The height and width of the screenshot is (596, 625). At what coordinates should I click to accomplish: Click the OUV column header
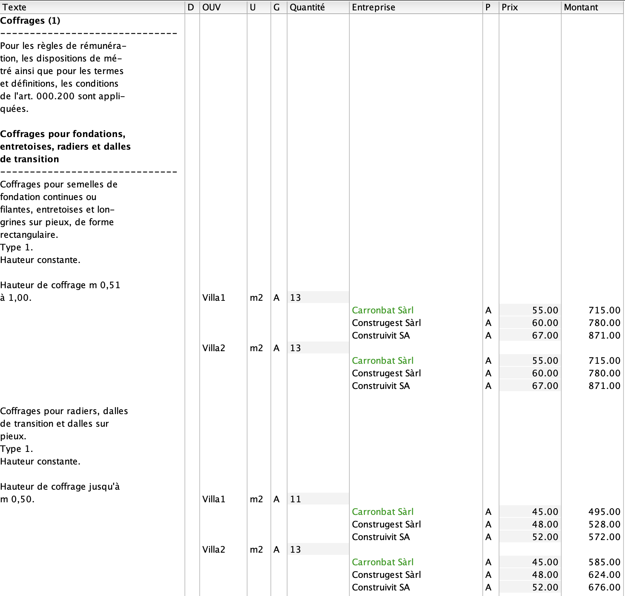pyautogui.click(x=223, y=7)
